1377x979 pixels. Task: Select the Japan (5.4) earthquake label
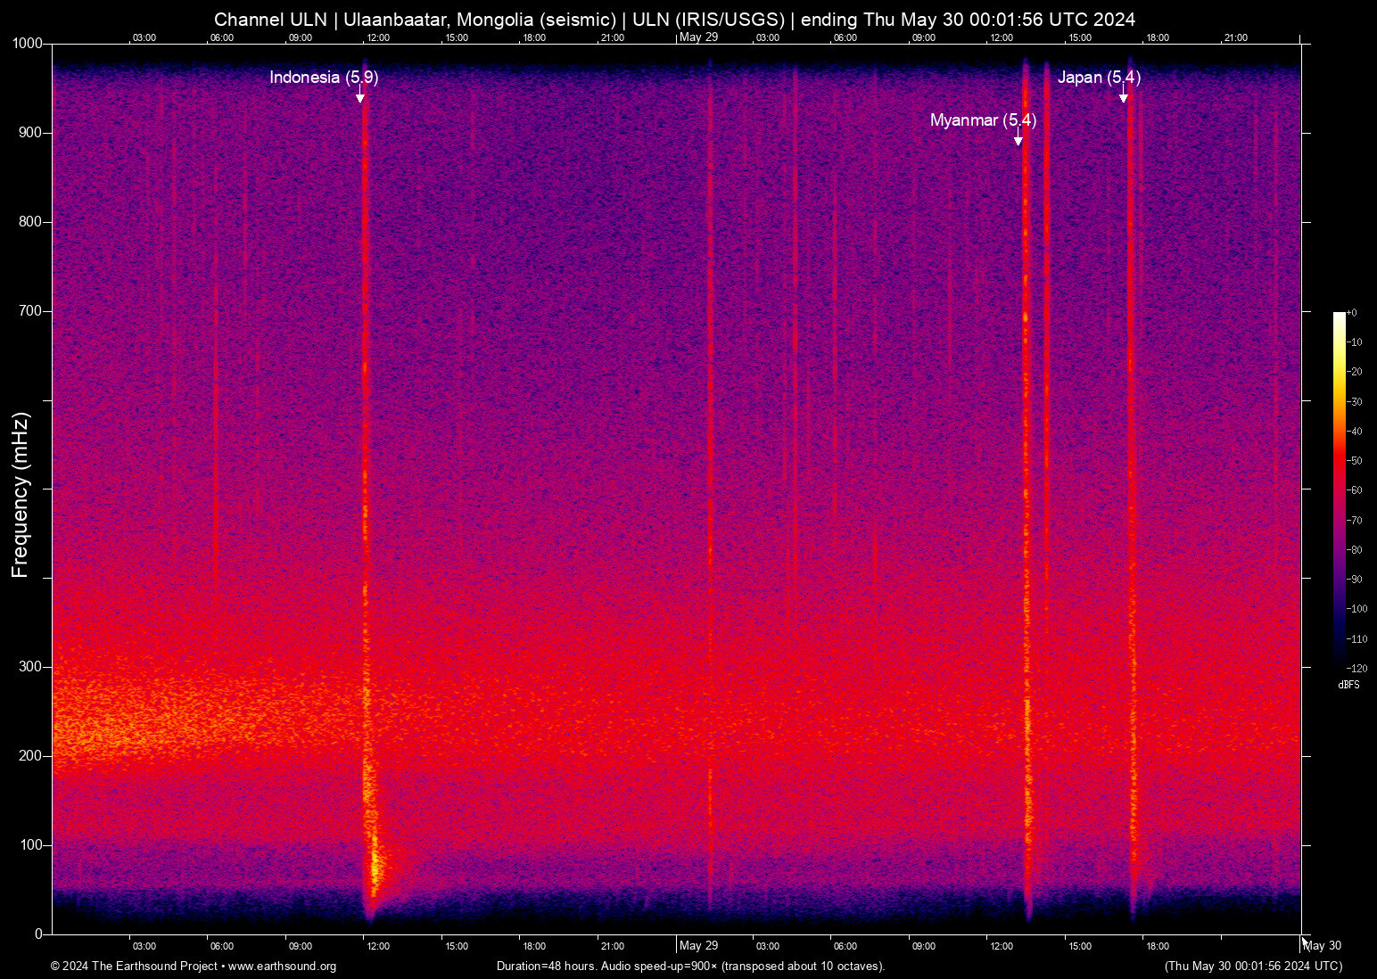[1099, 78]
